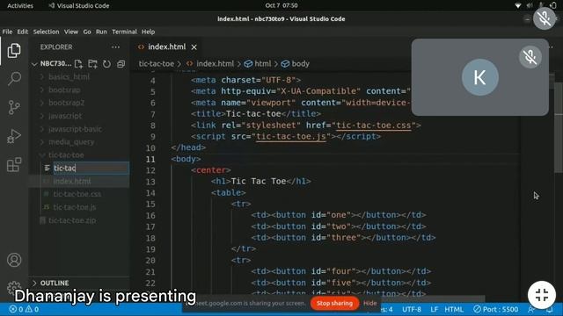Click the Stop sharing button
The width and height of the screenshot is (563, 316).
tap(334, 303)
